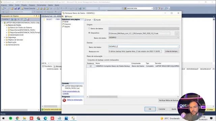This screenshot has height=121, width=216.
Task: Select the Banco de dados origin radio button
Action: (x=89, y=29)
